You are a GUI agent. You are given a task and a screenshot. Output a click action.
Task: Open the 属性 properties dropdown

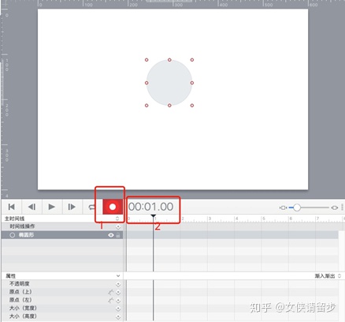tap(118, 276)
